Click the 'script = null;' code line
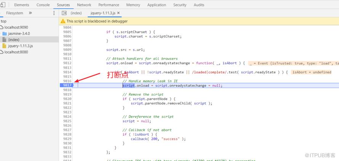This screenshot has height=161, width=339. [x=137, y=121]
